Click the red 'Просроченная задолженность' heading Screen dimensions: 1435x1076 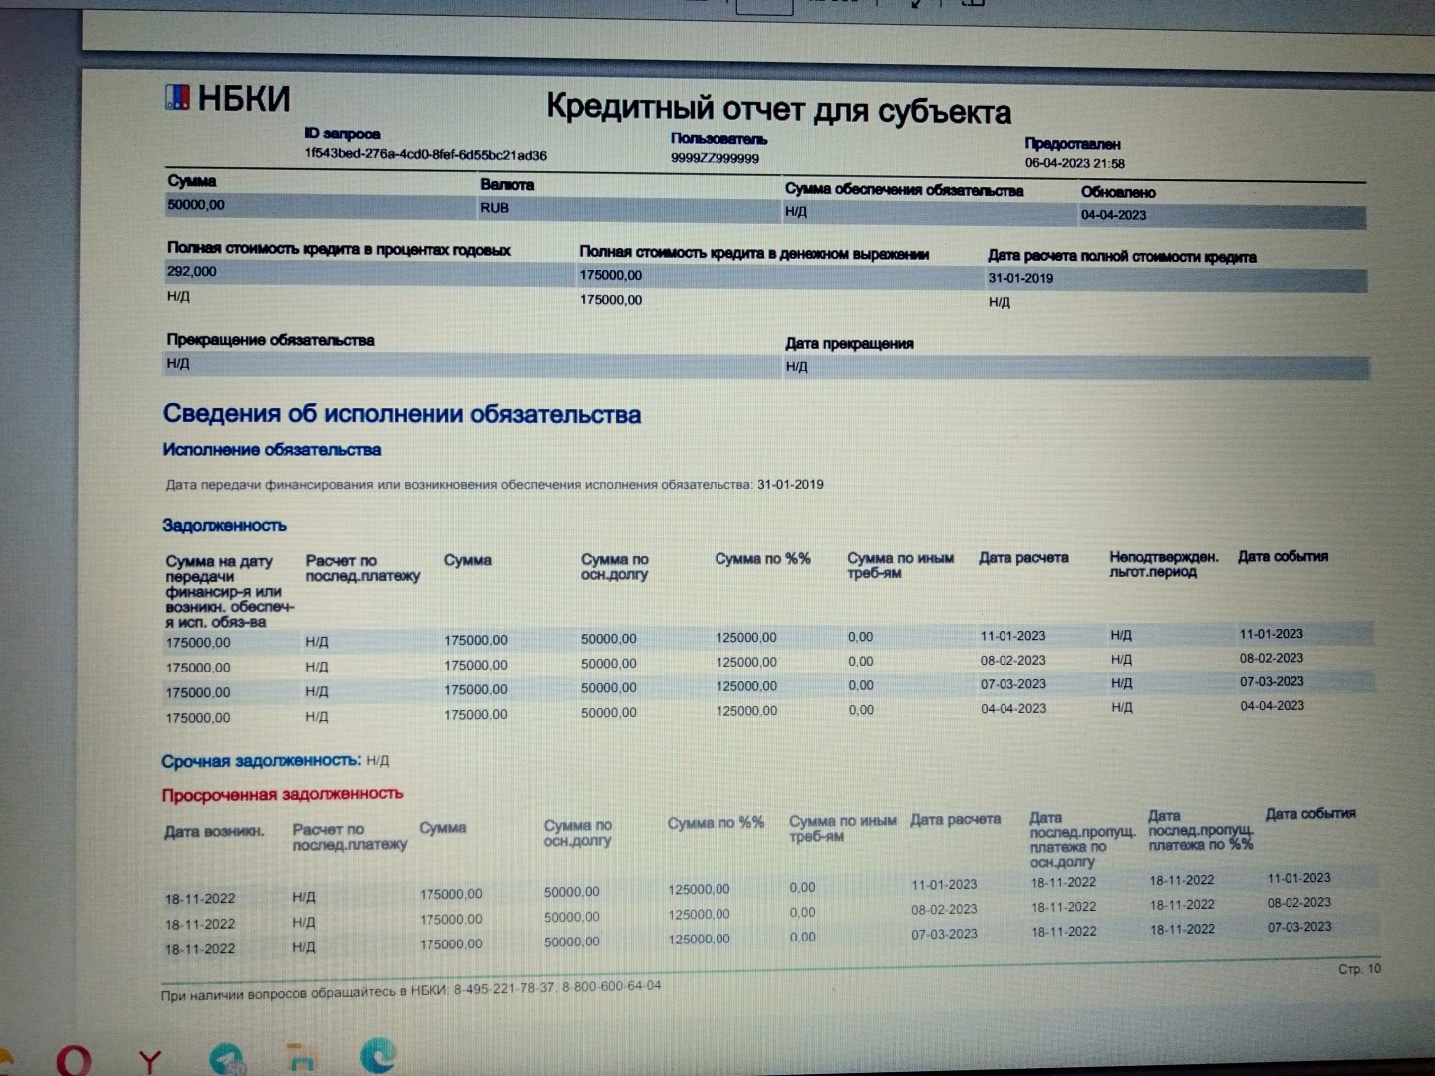click(282, 794)
